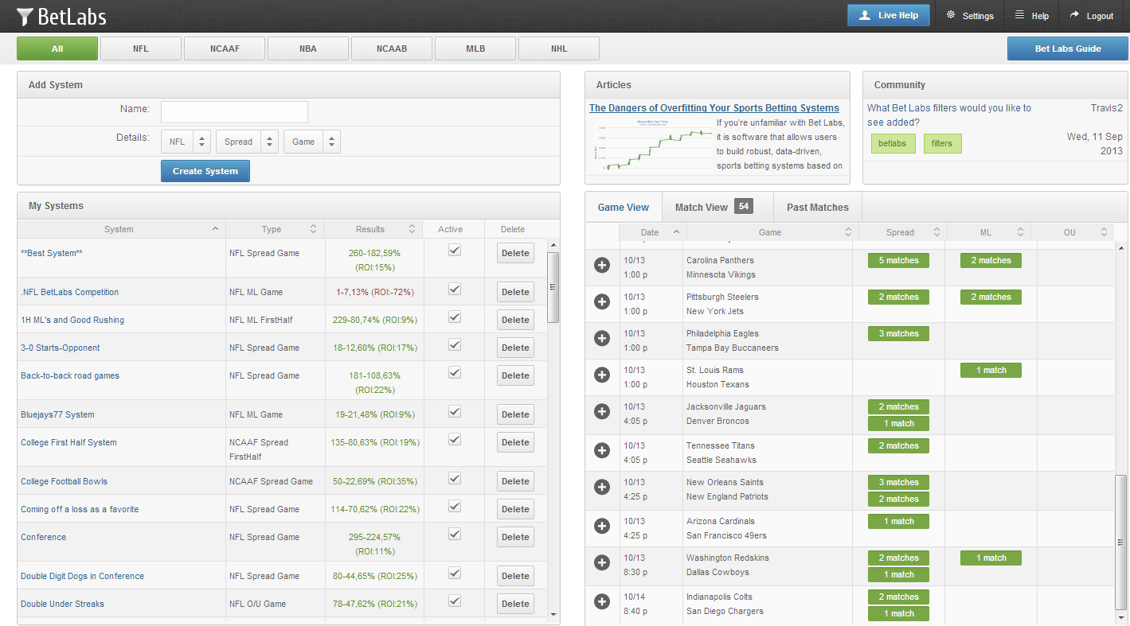
Task: Switch to Game View tab
Action: click(x=624, y=207)
